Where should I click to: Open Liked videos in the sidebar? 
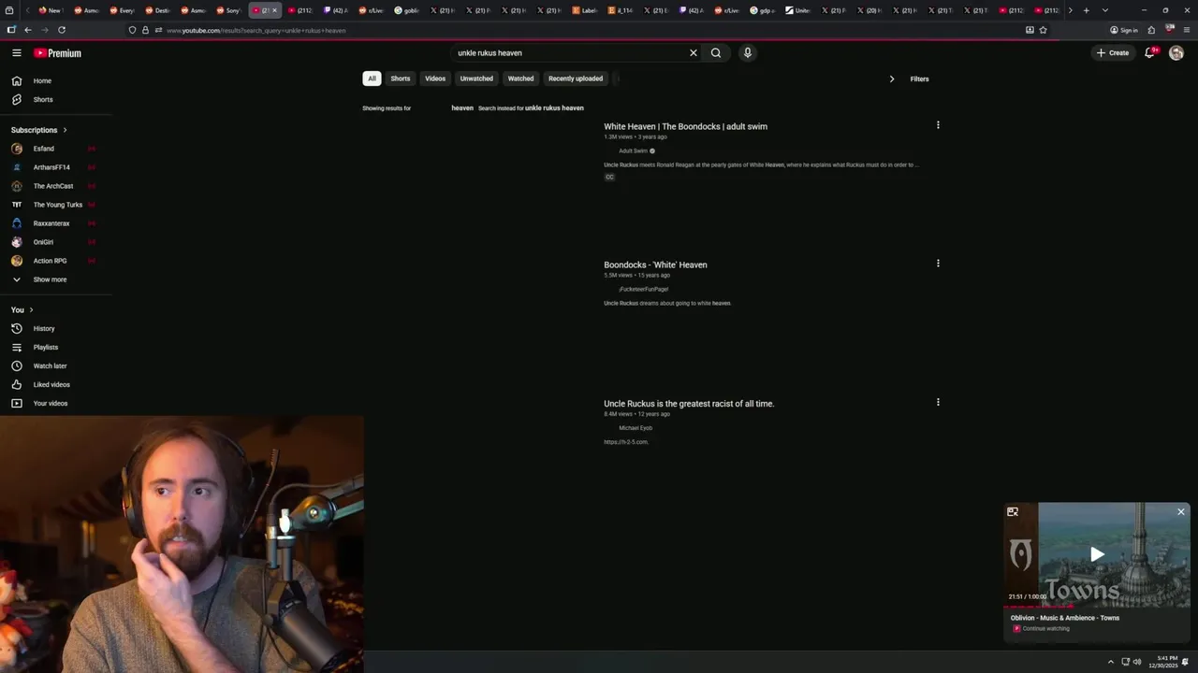pyautogui.click(x=56, y=385)
